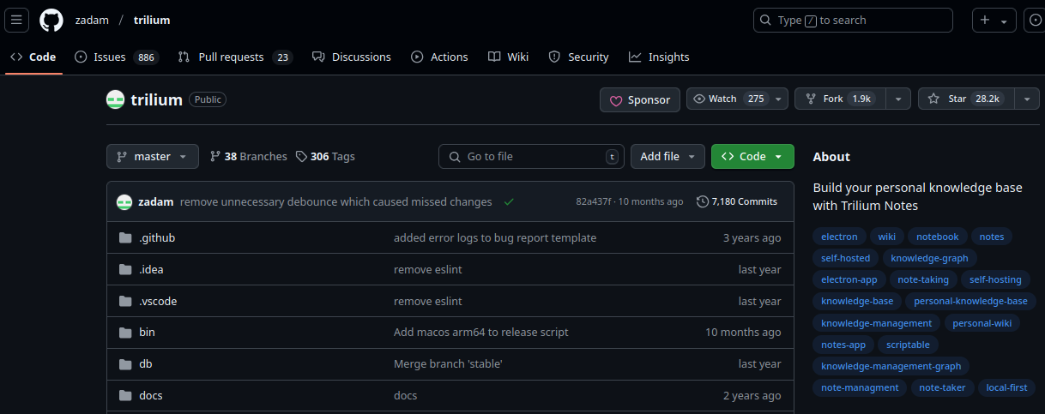1045x414 pixels.
Task: Select the note-taking topic tag
Action: pos(923,279)
